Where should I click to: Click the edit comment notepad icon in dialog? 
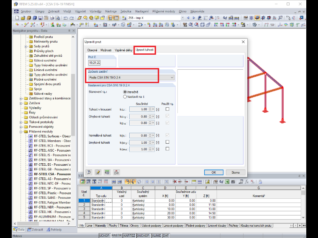98,172
